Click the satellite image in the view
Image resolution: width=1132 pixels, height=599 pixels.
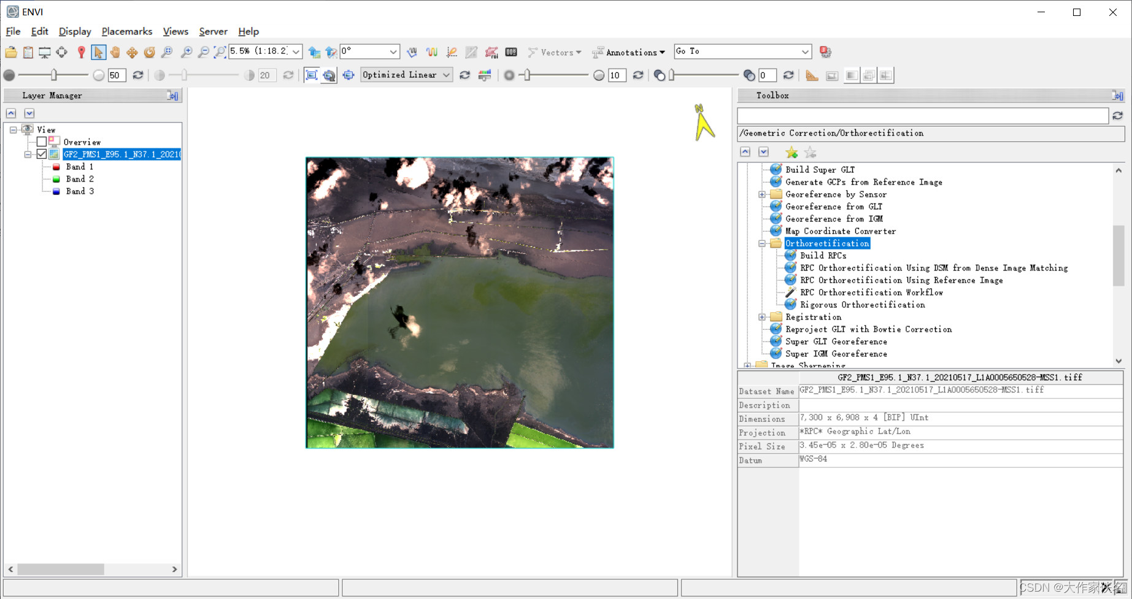pos(460,302)
